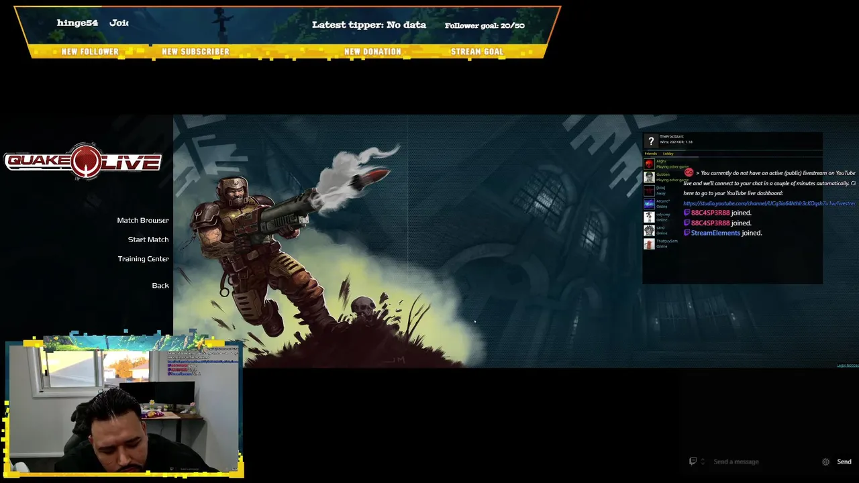Open the YouTube studio dashboard link
Viewport: 859px width, 483px height.
(x=769, y=203)
